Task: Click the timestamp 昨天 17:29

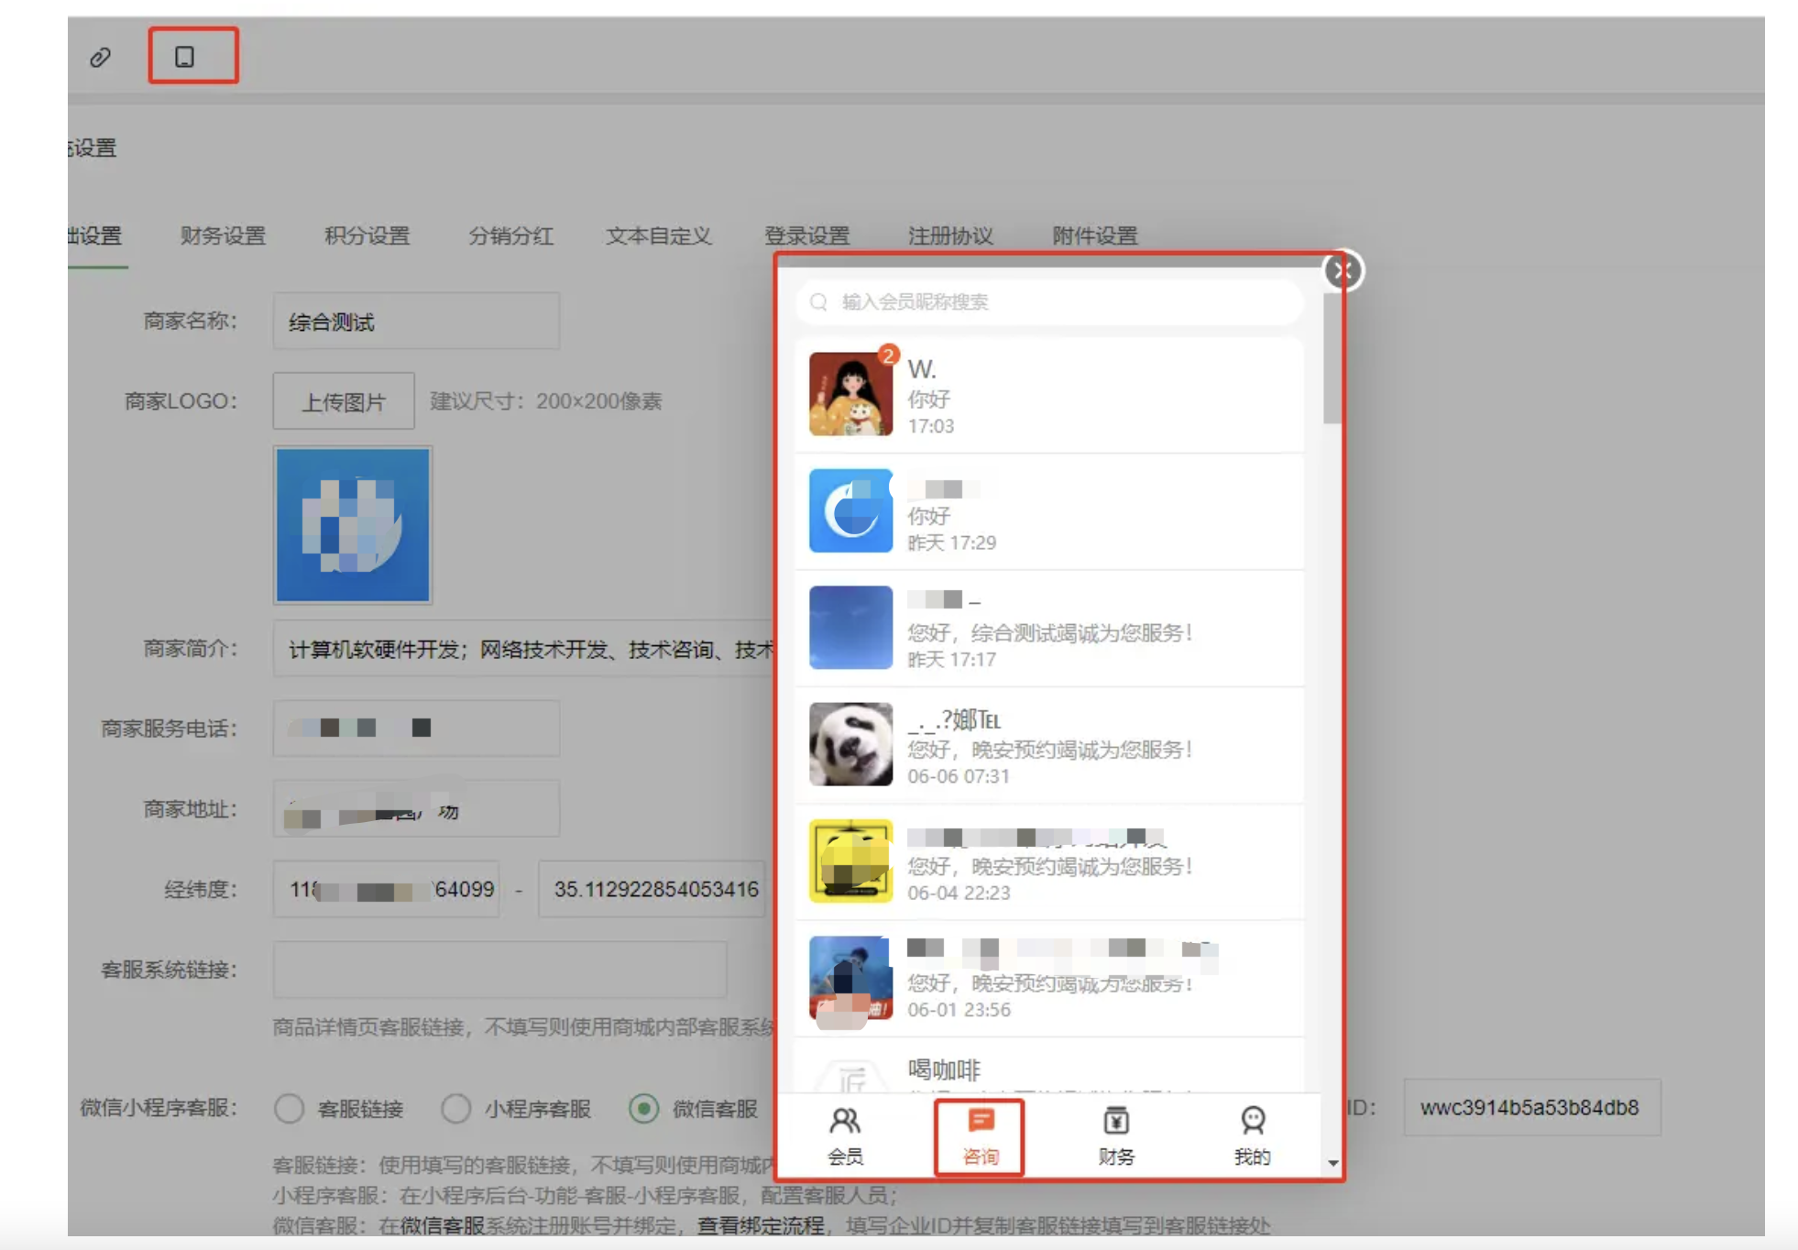Action: pyautogui.click(x=951, y=543)
